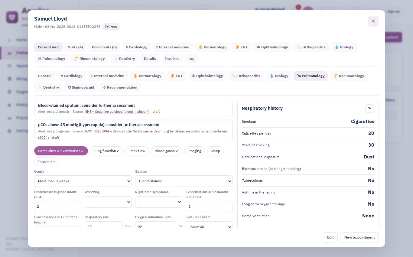Select the Current visit tab
This screenshot has width=413, height=257.
tap(48, 47)
